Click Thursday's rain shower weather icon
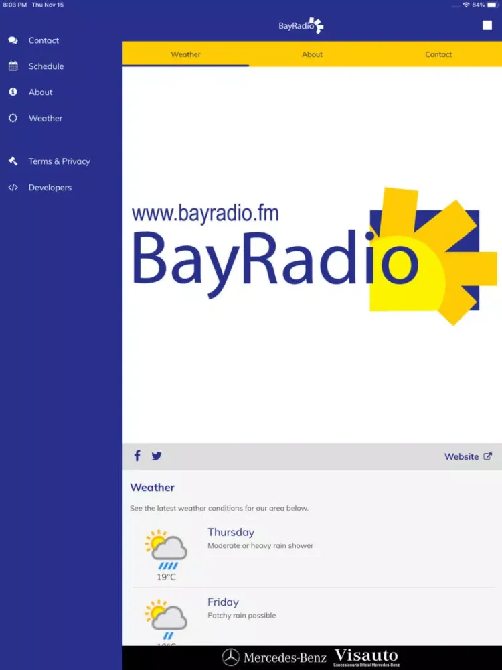The height and width of the screenshot is (670, 502). (x=167, y=550)
